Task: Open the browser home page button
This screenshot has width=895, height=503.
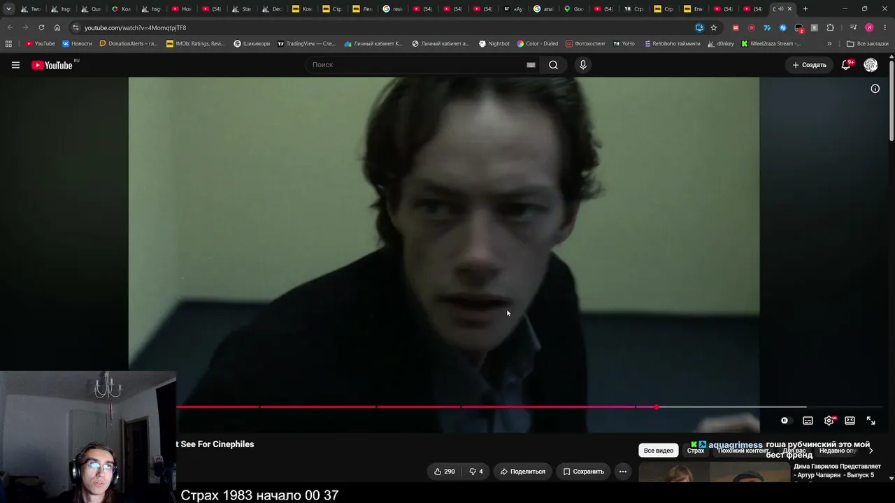Action: click(x=57, y=28)
